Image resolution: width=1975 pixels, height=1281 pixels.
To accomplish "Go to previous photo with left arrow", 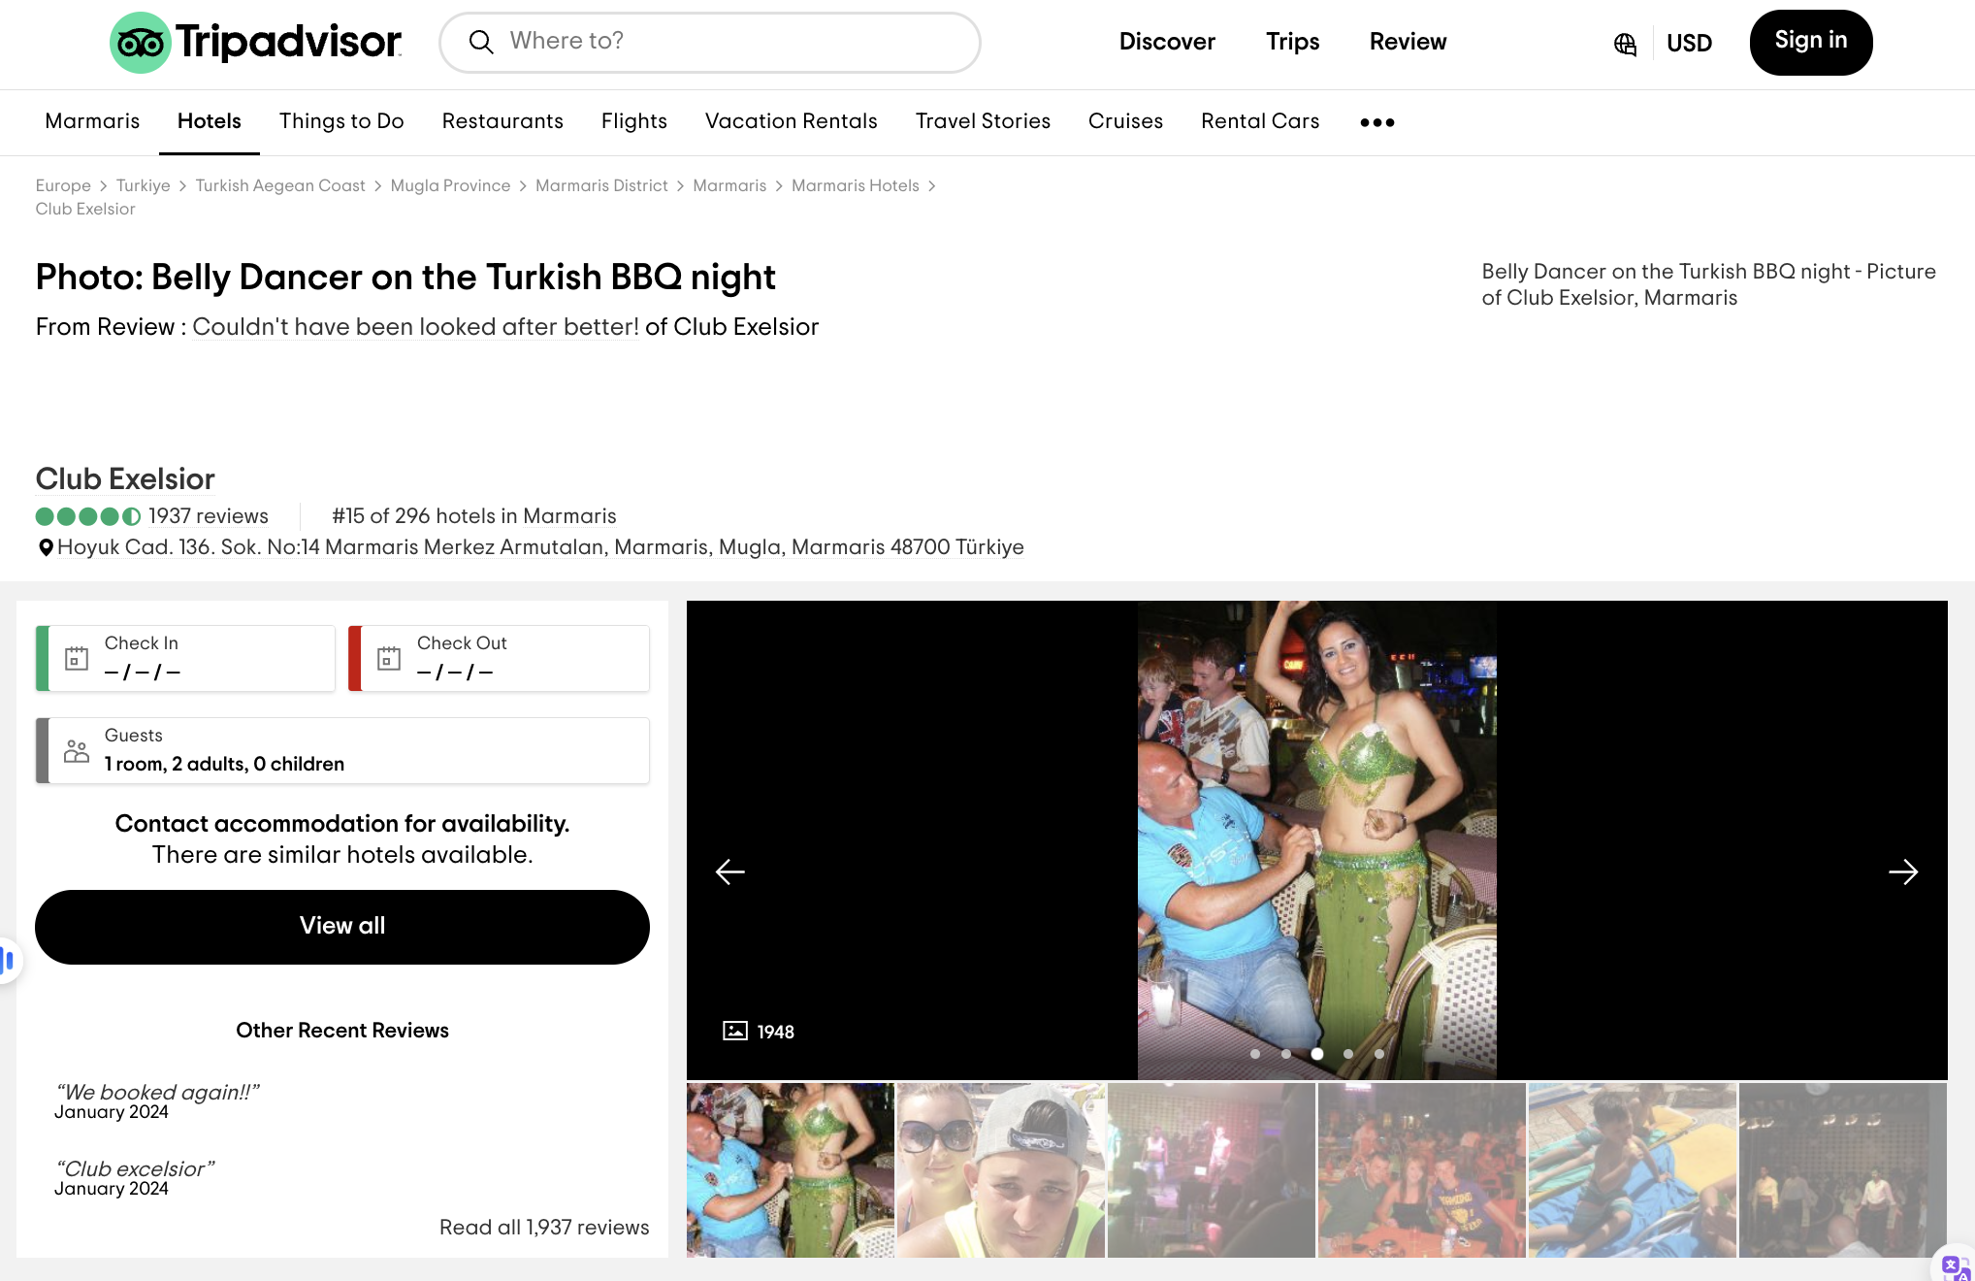I will coord(730,871).
